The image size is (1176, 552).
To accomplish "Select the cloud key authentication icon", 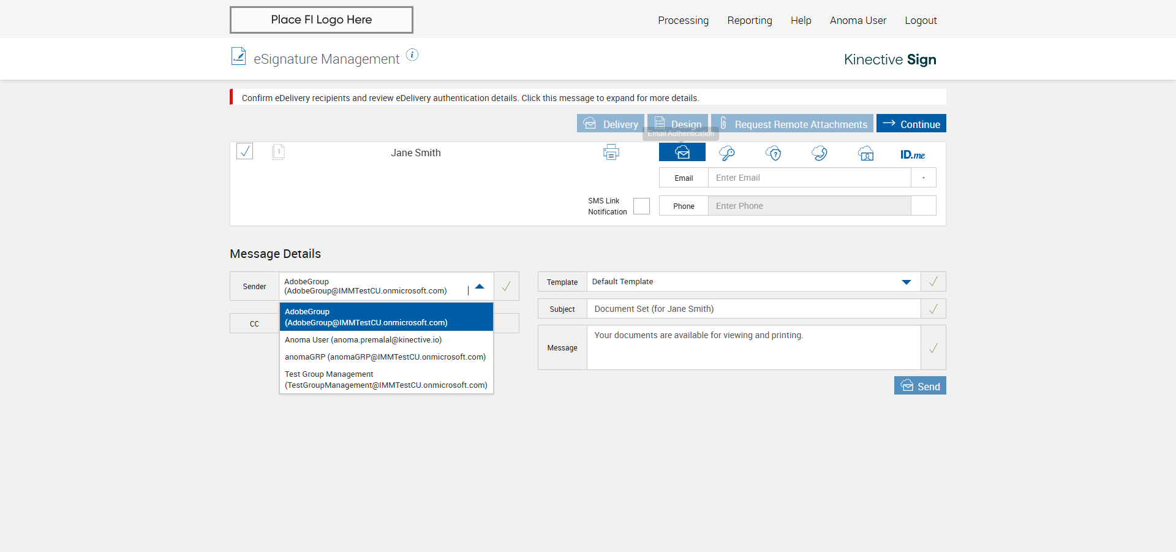I will point(727,153).
